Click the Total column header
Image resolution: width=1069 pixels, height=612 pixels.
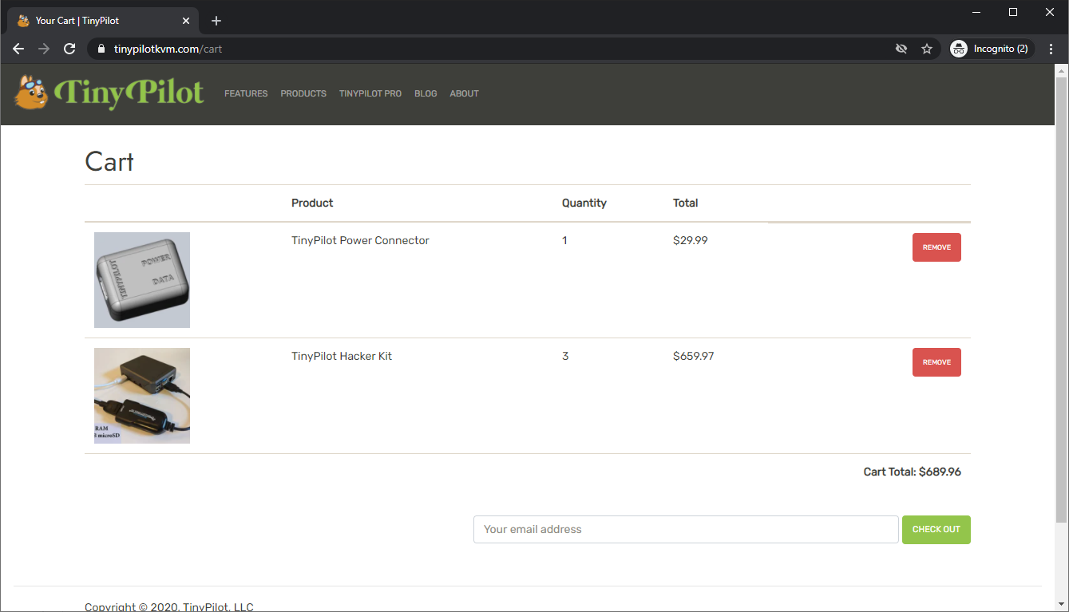click(686, 203)
